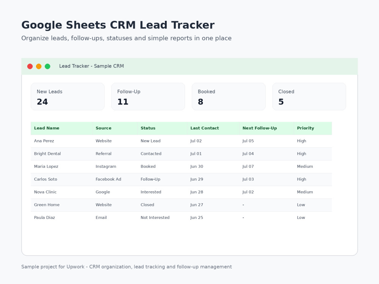
Task: Click the green maximize dot
Action: [48, 66]
